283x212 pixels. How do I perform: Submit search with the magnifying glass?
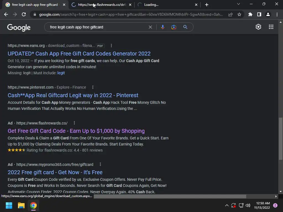pos(185,27)
